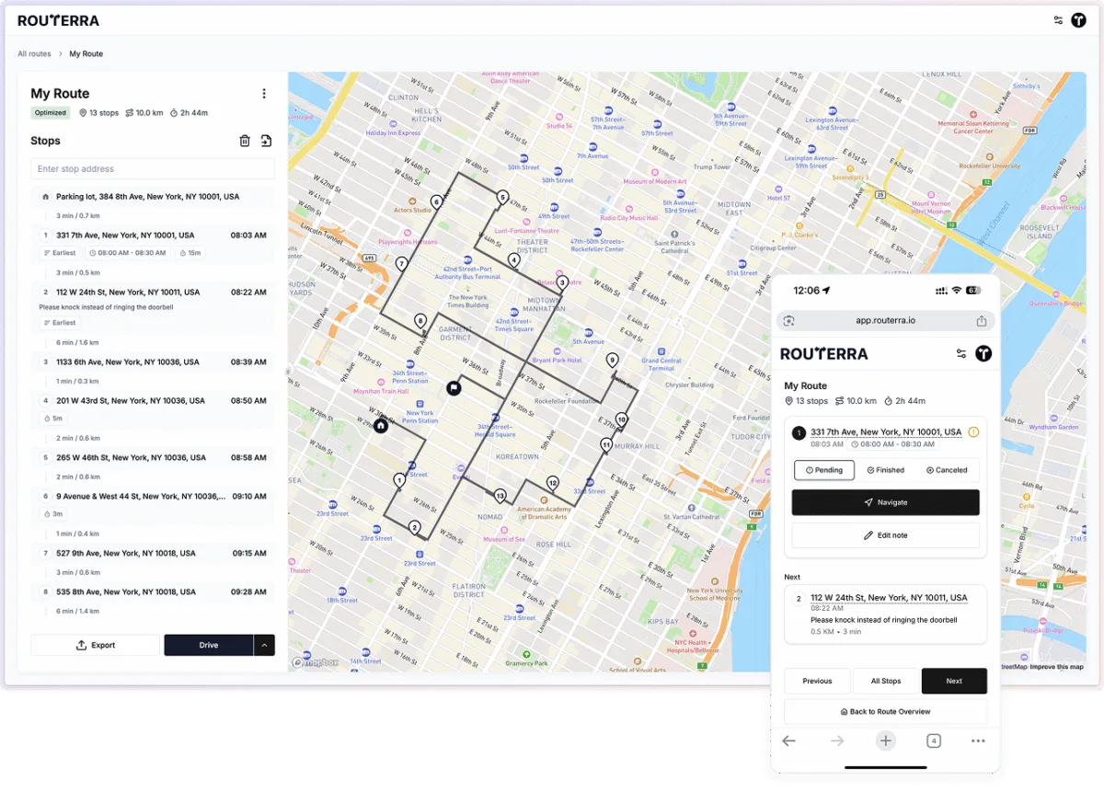Open the 112 W 24th St next-stop link
1104x792 pixels.
tap(889, 598)
